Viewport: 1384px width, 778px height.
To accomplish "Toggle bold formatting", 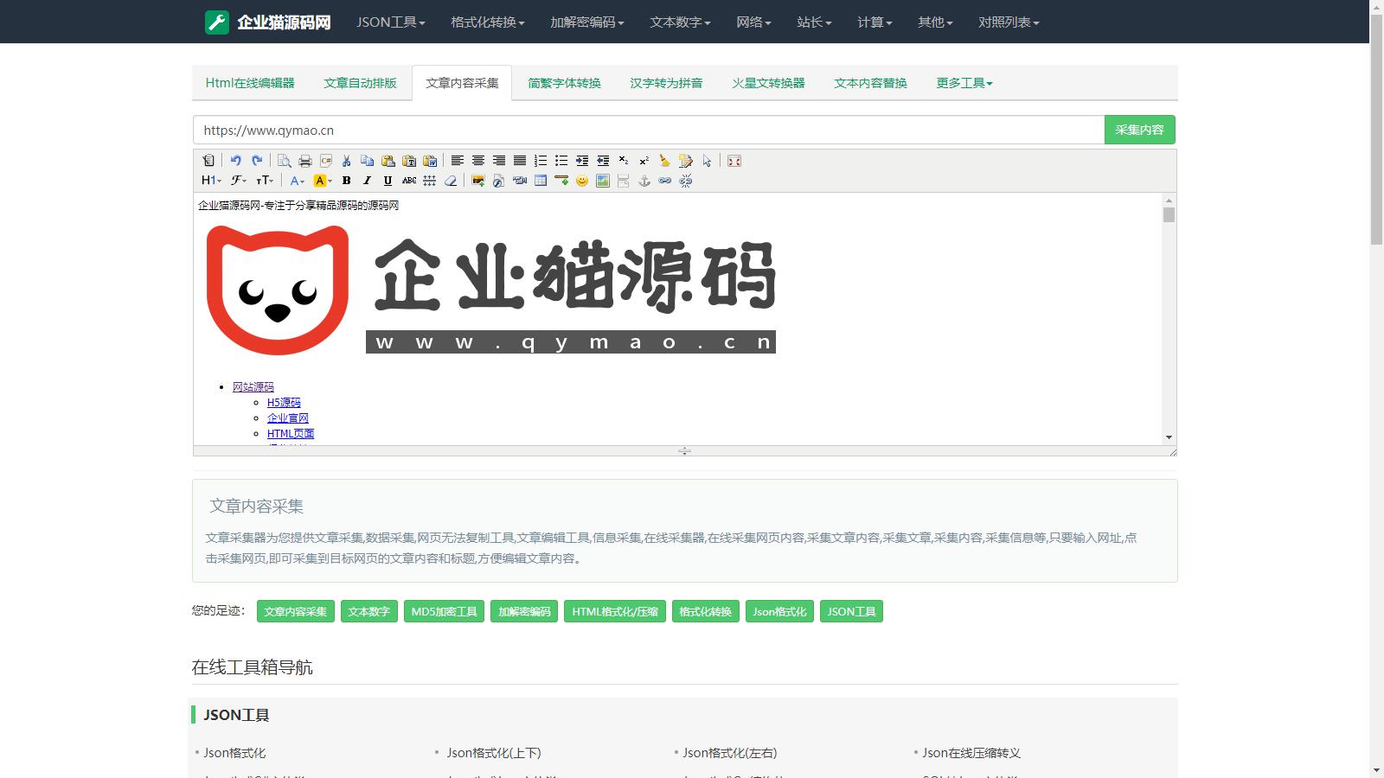I will (x=347, y=181).
